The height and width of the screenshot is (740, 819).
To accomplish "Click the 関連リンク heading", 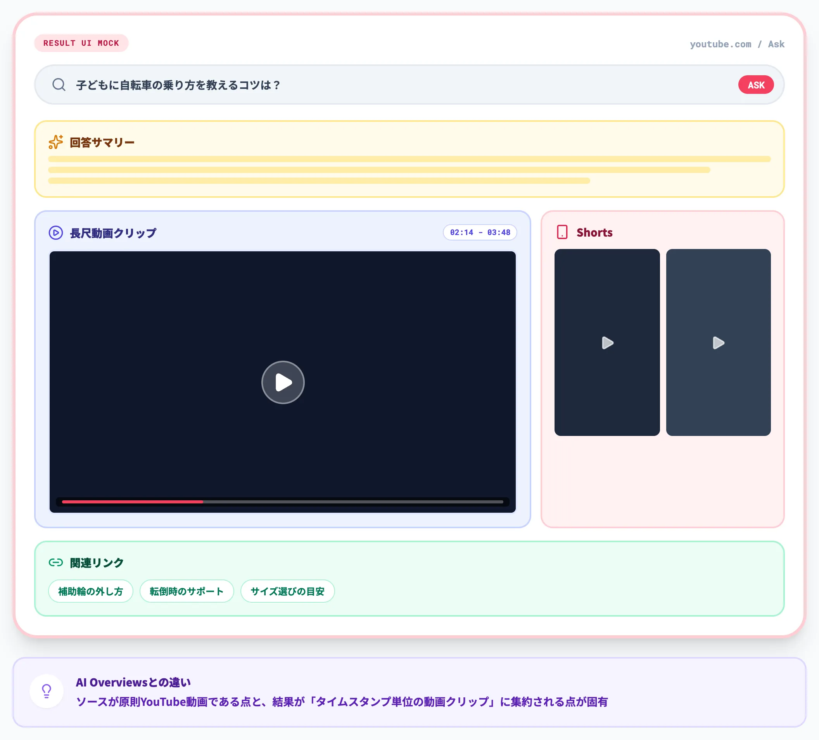I will (97, 562).
